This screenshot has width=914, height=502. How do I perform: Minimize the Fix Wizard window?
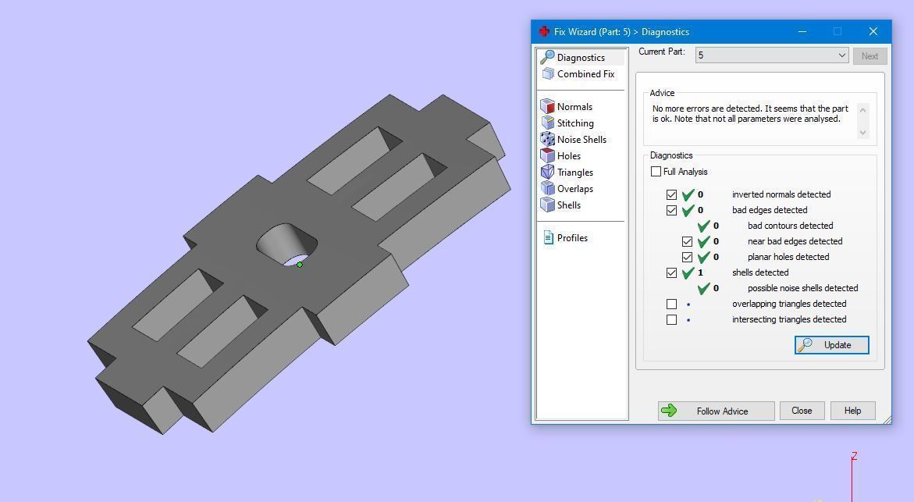coord(802,31)
